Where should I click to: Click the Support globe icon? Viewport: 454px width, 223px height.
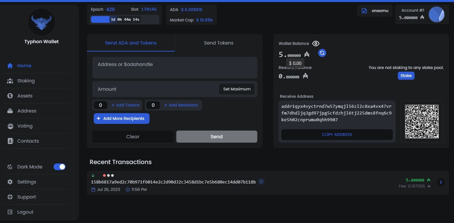[x=10, y=197]
